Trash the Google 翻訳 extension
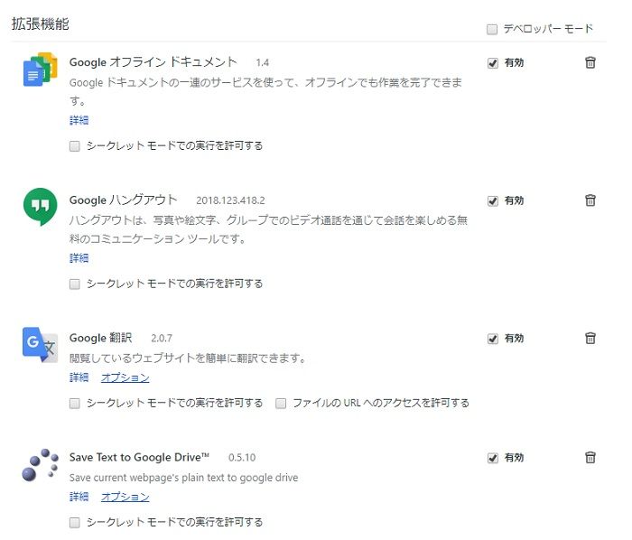Image resolution: width=632 pixels, height=540 pixels. [590, 339]
